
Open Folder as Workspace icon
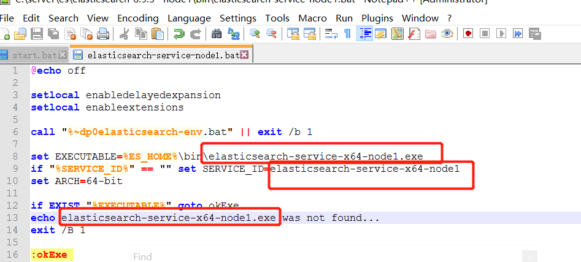click(x=431, y=34)
